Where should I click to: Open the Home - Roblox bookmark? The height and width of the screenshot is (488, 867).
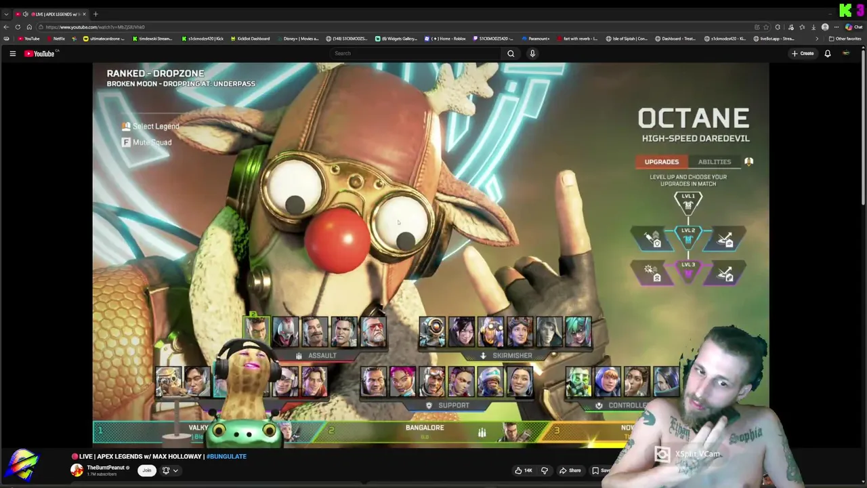(x=446, y=39)
